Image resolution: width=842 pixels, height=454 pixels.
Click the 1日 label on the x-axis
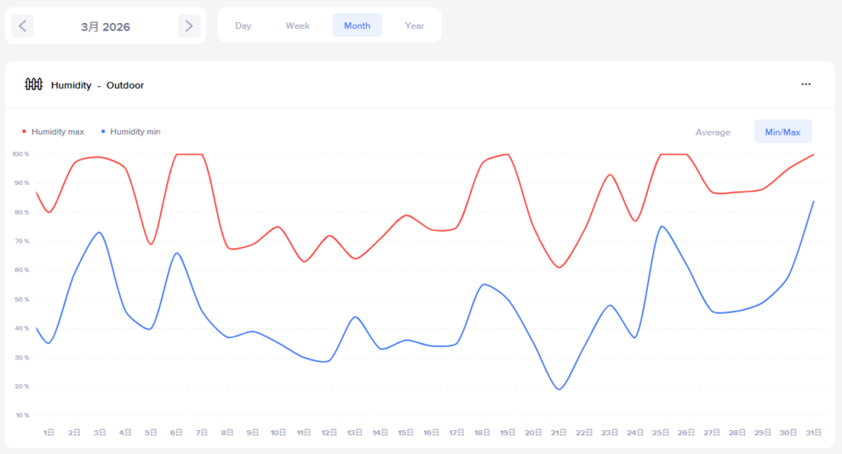(49, 433)
